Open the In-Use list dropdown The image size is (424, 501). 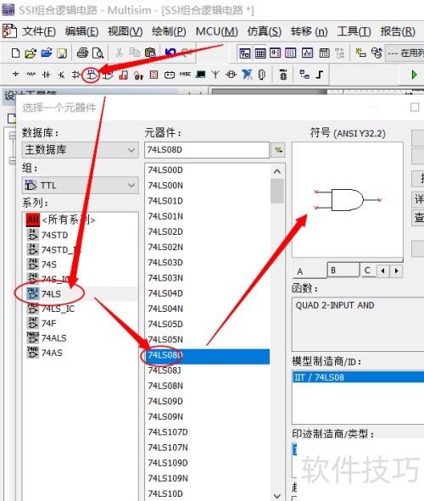405,53
